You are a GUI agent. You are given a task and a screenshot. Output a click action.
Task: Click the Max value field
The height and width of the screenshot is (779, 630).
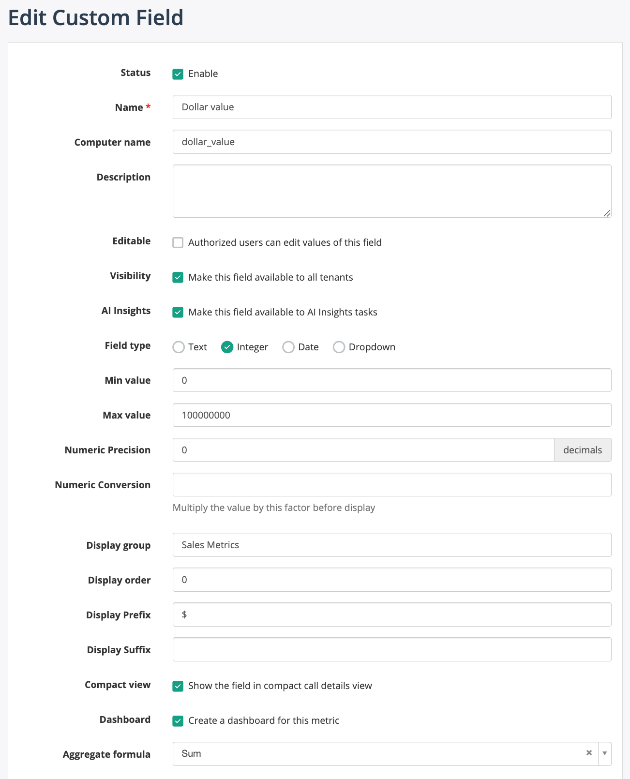click(391, 415)
